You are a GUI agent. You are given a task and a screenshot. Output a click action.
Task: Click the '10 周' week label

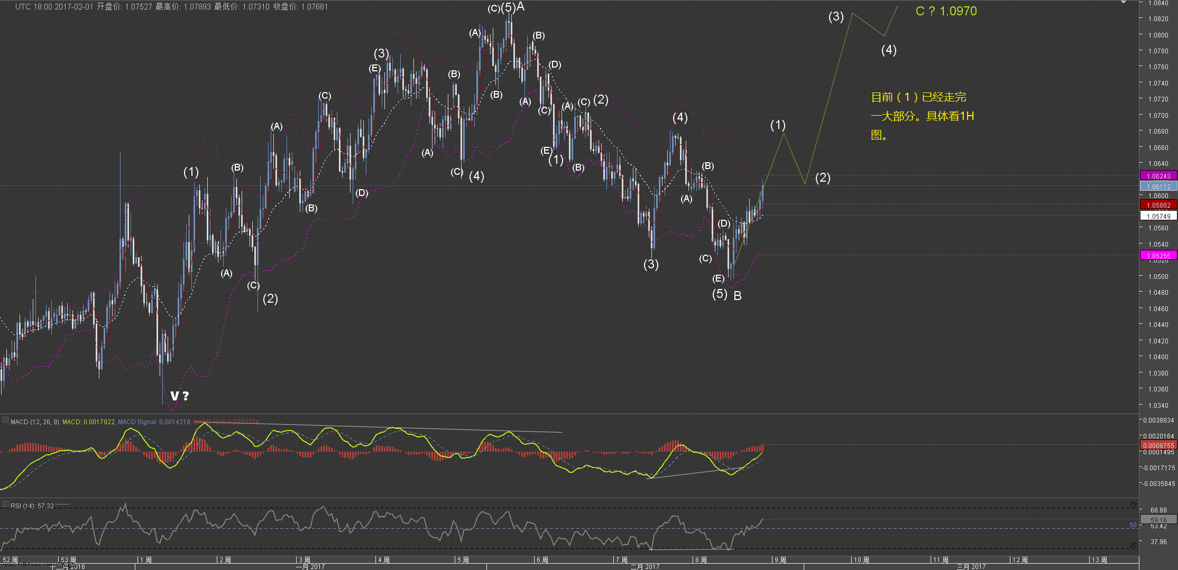(x=861, y=560)
